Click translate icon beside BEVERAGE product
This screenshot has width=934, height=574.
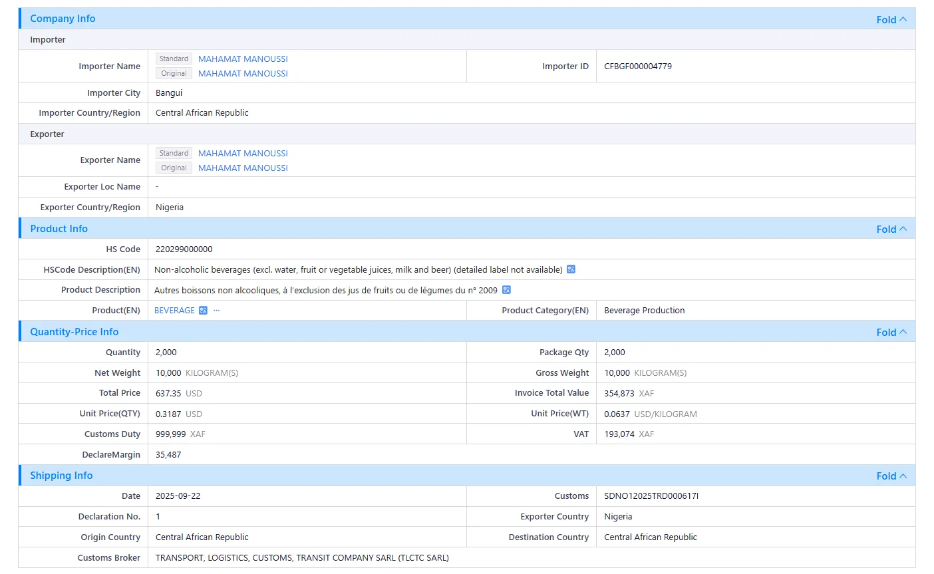pyautogui.click(x=204, y=311)
